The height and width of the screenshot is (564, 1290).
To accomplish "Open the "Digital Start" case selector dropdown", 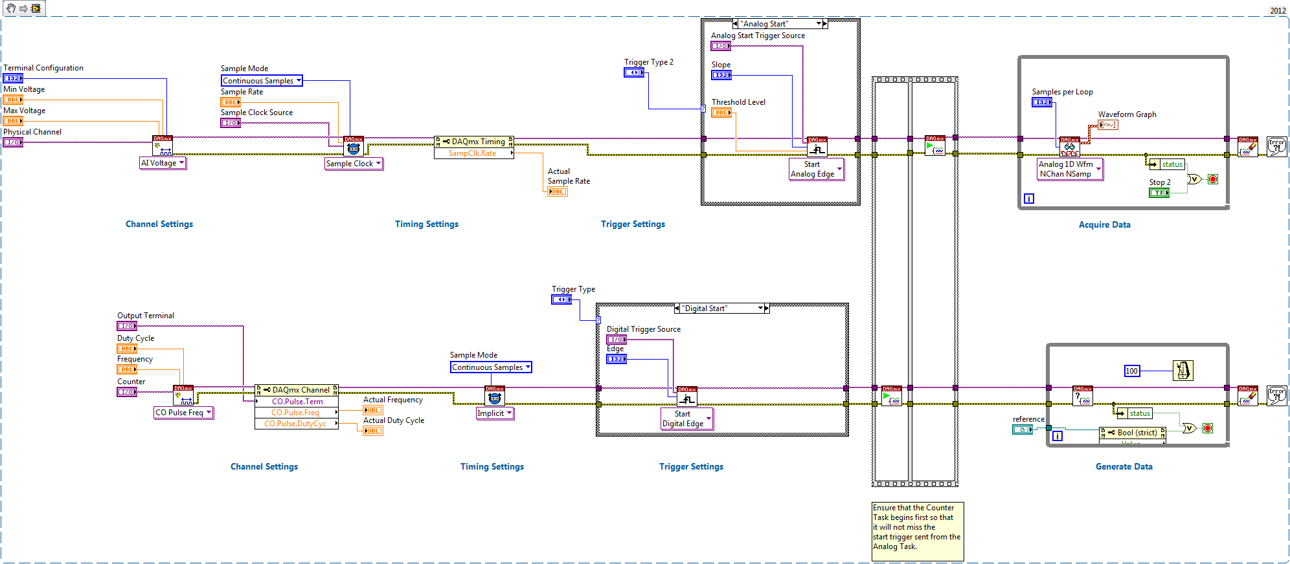I will click(x=760, y=309).
